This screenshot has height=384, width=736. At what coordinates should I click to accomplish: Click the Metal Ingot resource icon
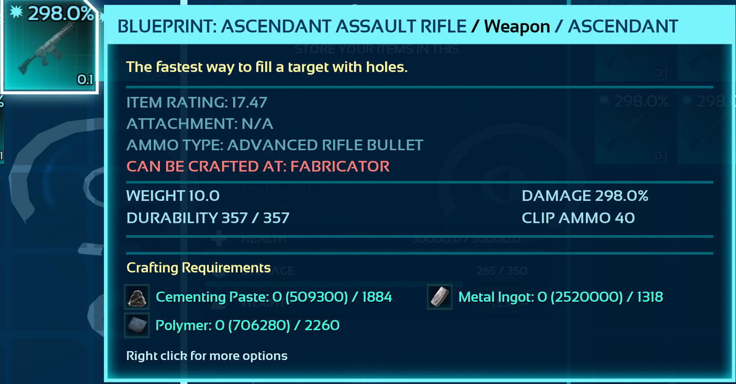click(439, 297)
